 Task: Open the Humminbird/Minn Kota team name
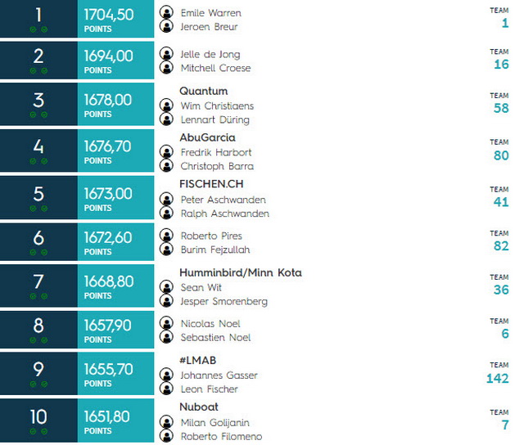point(241,272)
